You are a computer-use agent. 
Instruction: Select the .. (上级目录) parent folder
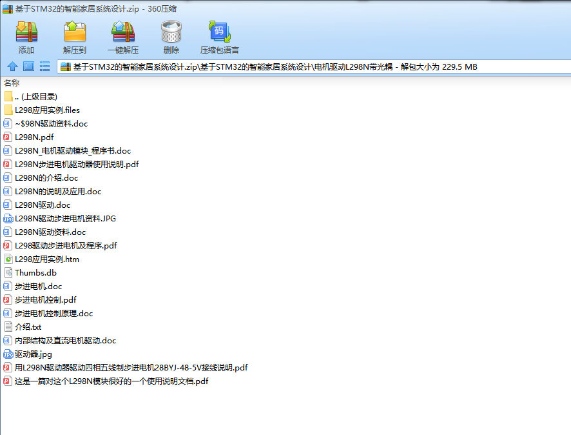coord(31,97)
